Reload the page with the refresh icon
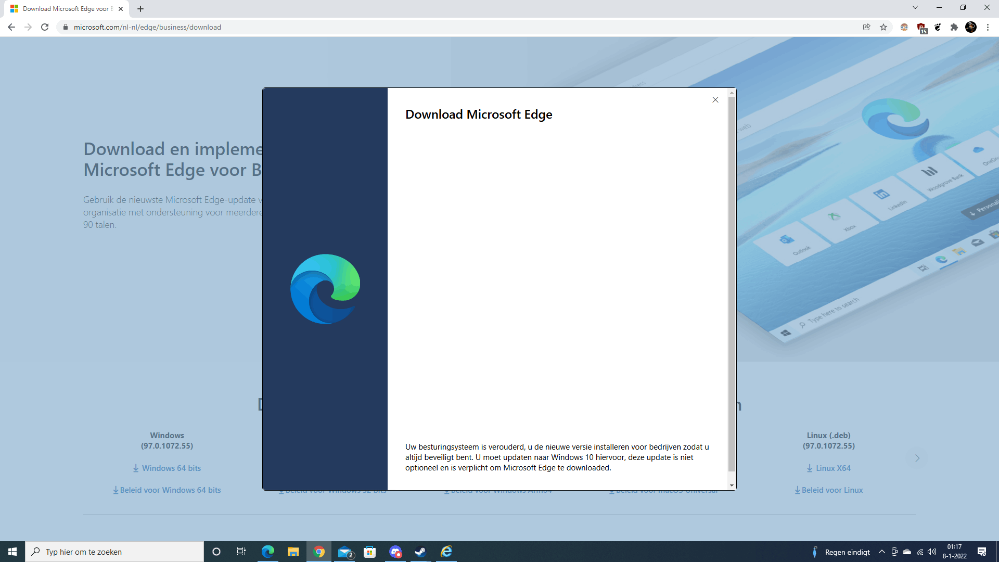 point(45,27)
